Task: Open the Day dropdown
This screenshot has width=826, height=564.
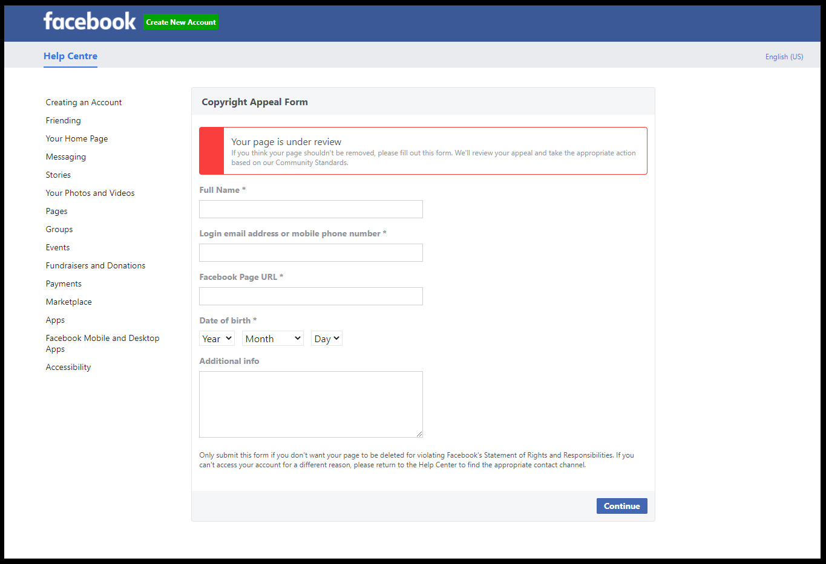Action: (326, 339)
